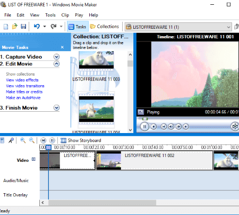
Task: Open the redo history dropdown arrow
Action: pos(61,27)
